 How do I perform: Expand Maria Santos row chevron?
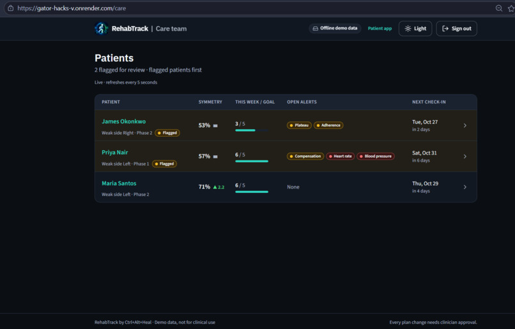tap(465, 187)
